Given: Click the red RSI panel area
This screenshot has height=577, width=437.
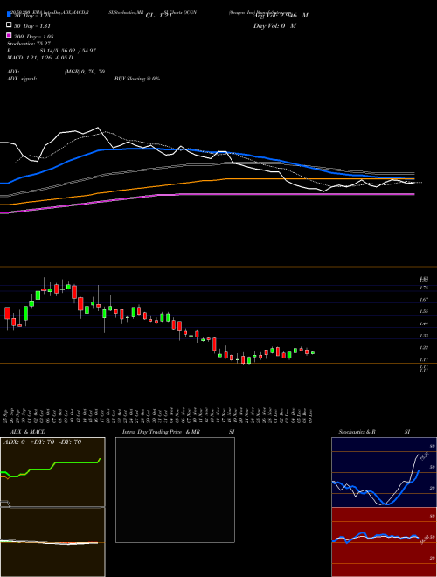Looking at the screenshot, I should pos(384,542).
